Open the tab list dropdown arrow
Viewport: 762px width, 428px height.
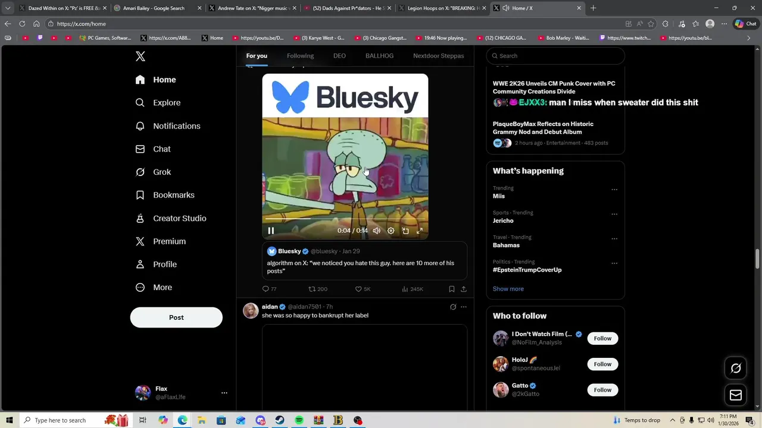[8, 8]
